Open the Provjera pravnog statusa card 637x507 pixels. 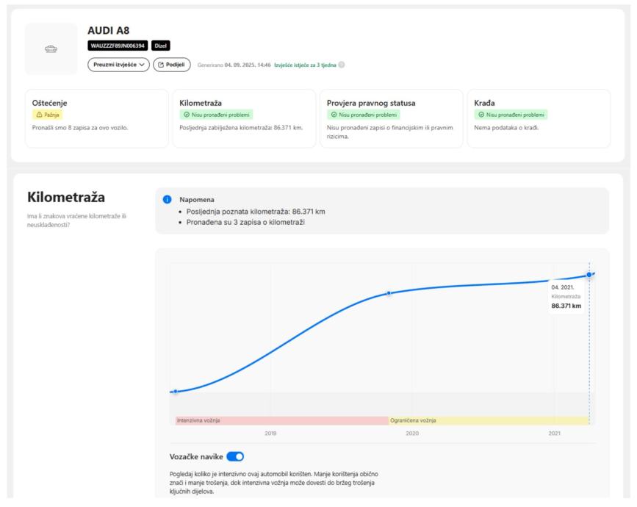(x=390, y=118)
